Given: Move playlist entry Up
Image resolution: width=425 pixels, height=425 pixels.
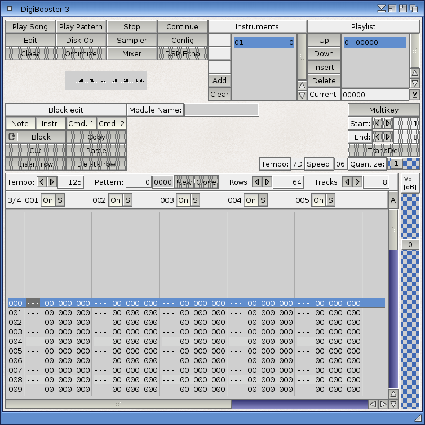Looking at the screenshot, I should (x=324, y=40).
